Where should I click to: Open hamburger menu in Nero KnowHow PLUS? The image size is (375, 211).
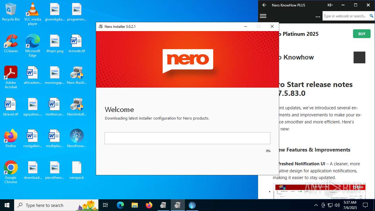(263, 16)
